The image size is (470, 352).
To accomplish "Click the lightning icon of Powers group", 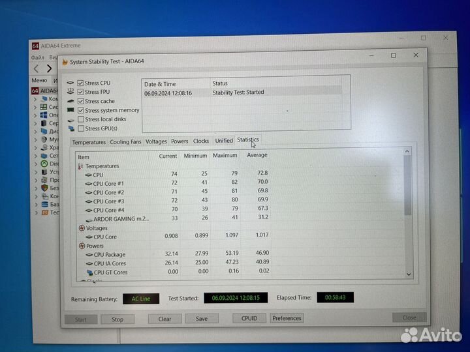I will 82,246.
